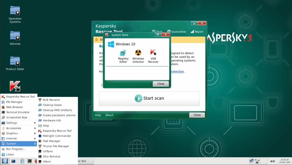
Task: Open the terminal icon in taskbar
Action: (30, 161)
